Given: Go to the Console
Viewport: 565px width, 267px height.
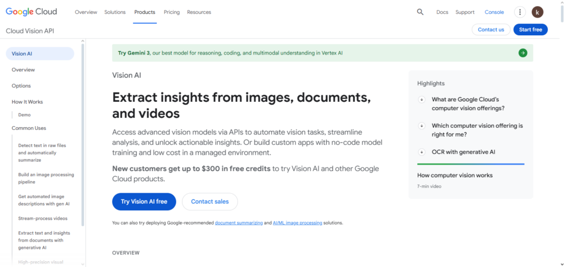Looking at the screenshot, I should pyautogui.click(x=494, y=12).
